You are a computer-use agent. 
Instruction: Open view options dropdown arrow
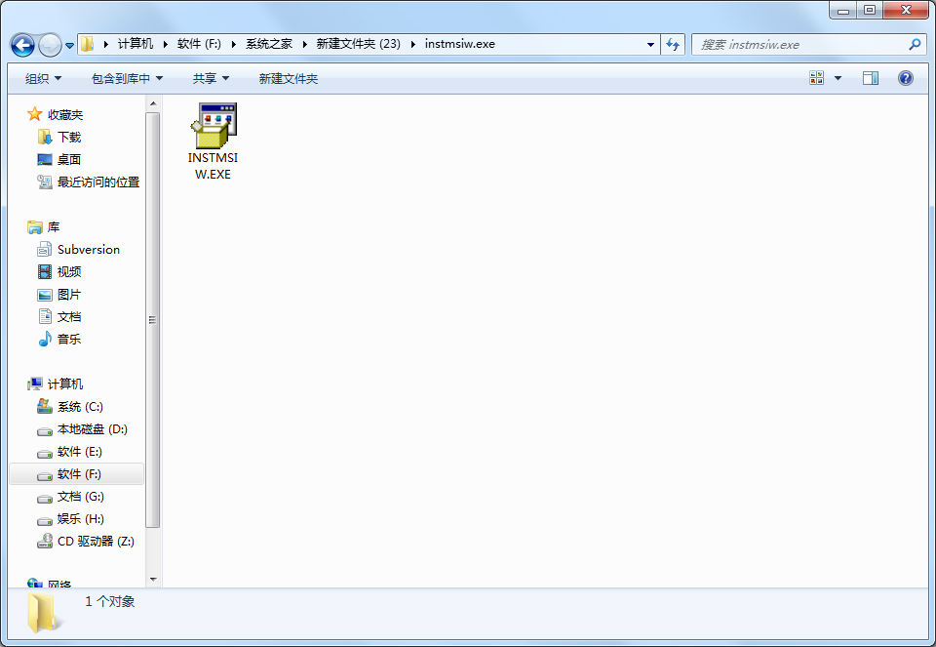click(838, 78)
